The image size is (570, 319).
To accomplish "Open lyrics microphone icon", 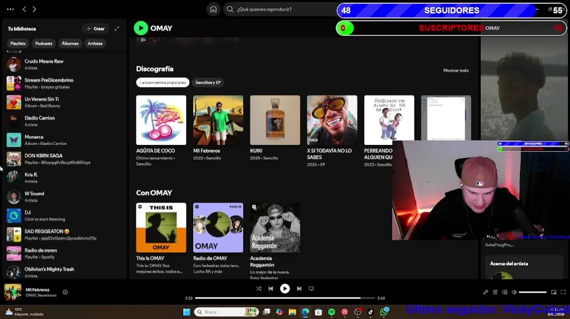I will [486, 292].
